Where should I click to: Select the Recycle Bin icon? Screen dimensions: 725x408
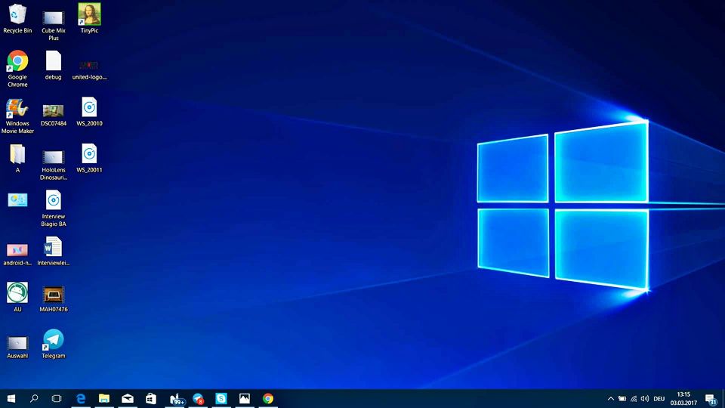pos(17,14)
